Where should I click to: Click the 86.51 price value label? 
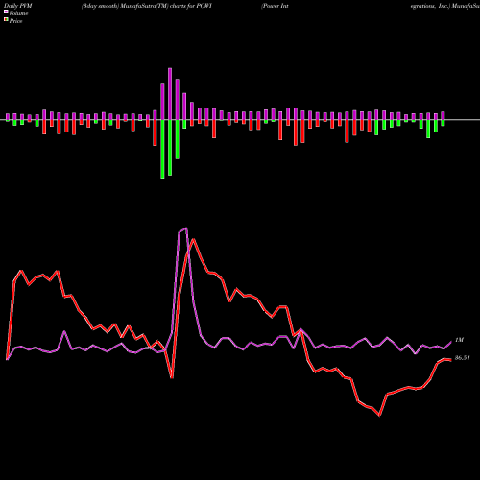point(463,358)
